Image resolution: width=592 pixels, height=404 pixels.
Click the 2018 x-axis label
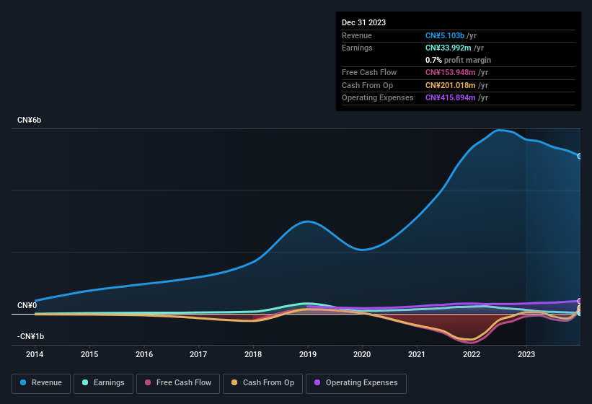pos(253,354)
